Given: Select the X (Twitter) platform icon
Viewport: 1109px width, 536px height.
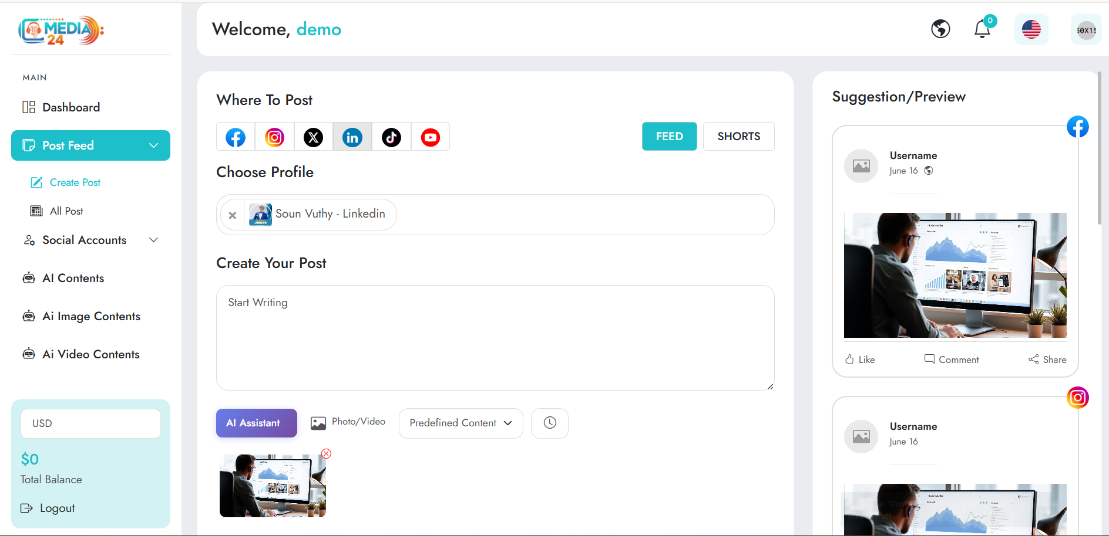Looking at the screenshot, I should (313, 137).
